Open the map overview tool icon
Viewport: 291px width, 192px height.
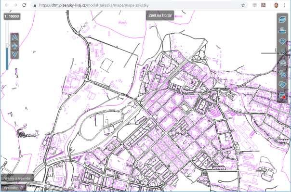282,63
